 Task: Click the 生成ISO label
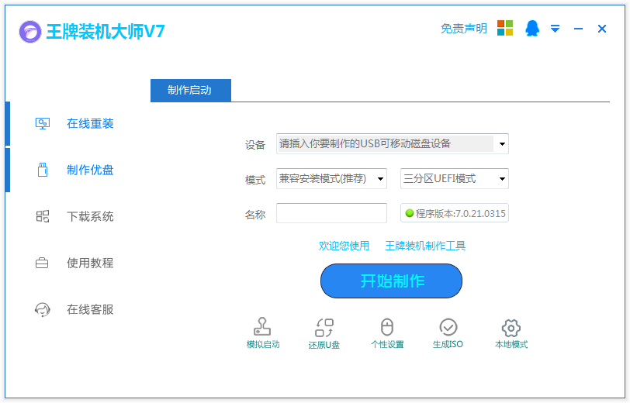448,344
